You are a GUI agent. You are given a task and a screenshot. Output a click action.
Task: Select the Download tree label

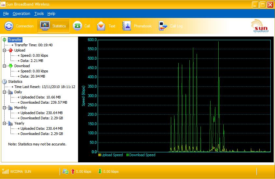(x=22, y=66)
